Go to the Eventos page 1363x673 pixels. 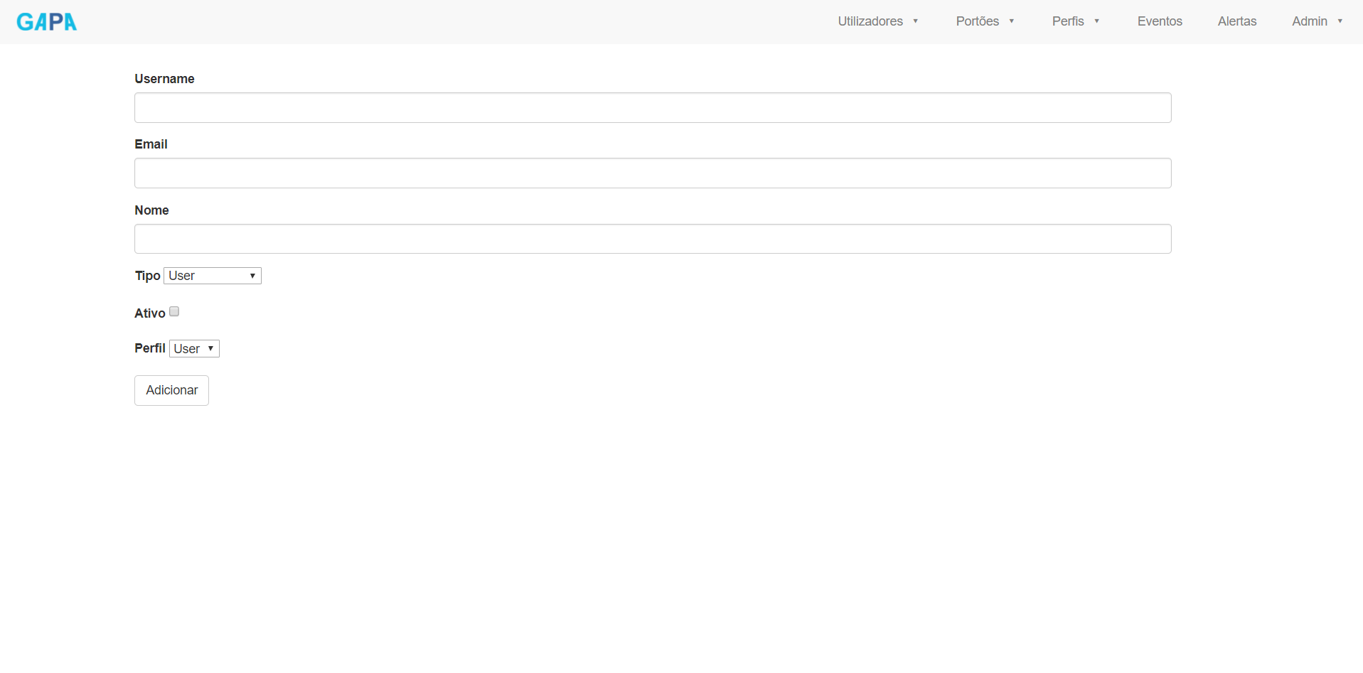pos(1160,21)
